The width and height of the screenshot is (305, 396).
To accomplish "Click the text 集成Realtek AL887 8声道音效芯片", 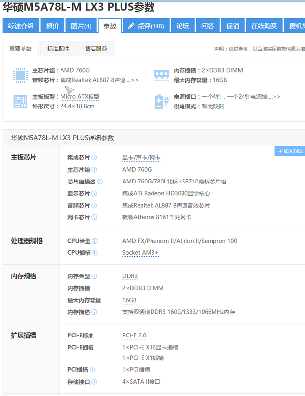I will pyautogui.click(x=166, y=206).
